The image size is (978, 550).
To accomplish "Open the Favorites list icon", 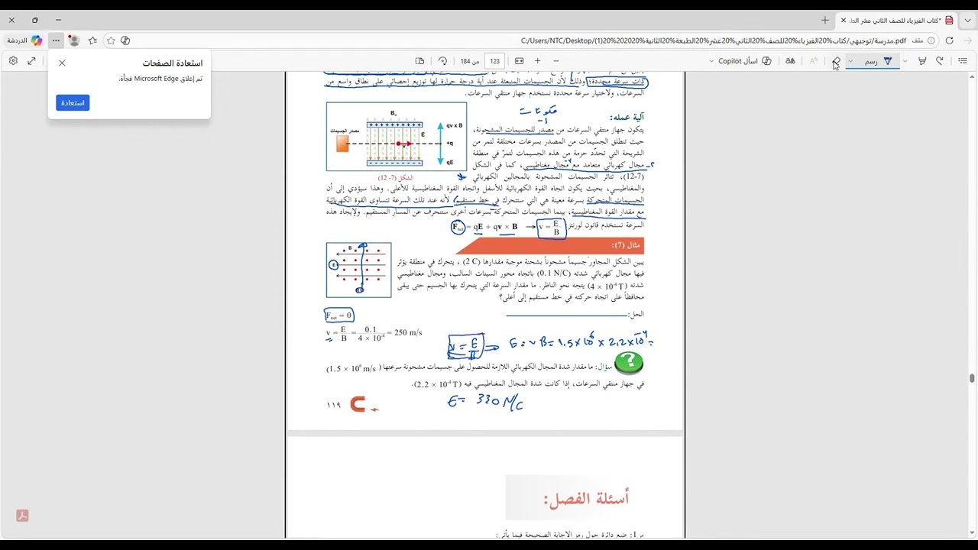I will [92, 40].
